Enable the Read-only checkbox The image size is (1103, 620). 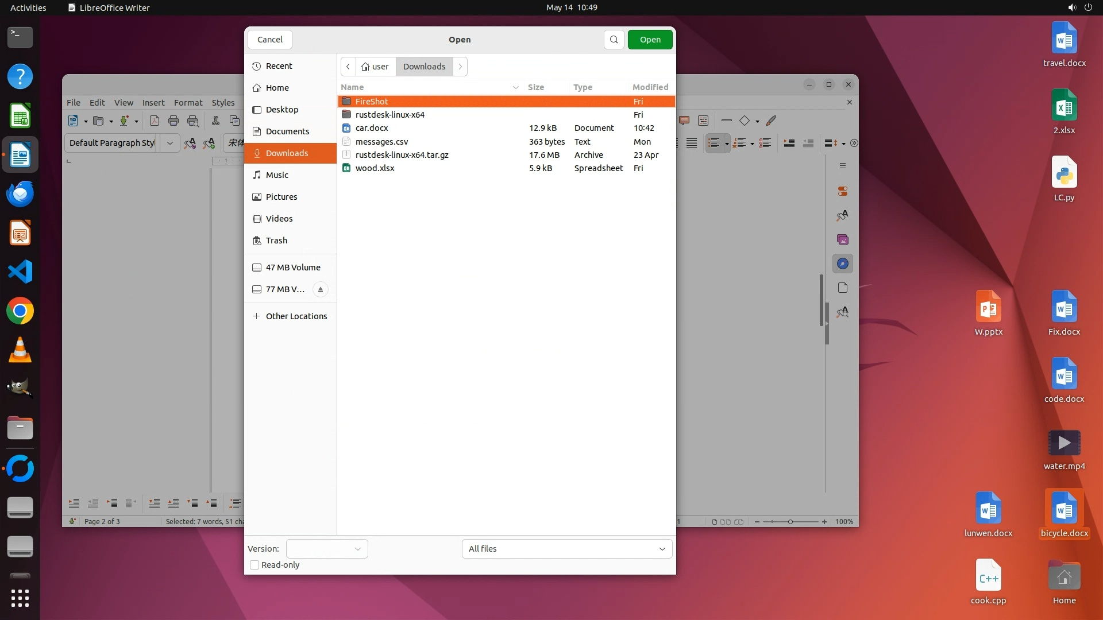254,565
